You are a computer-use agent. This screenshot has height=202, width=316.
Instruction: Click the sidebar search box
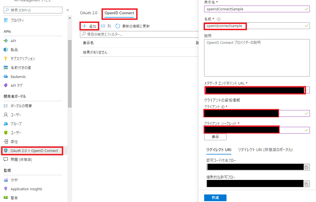pyautogui.click(x=33, y=10)
